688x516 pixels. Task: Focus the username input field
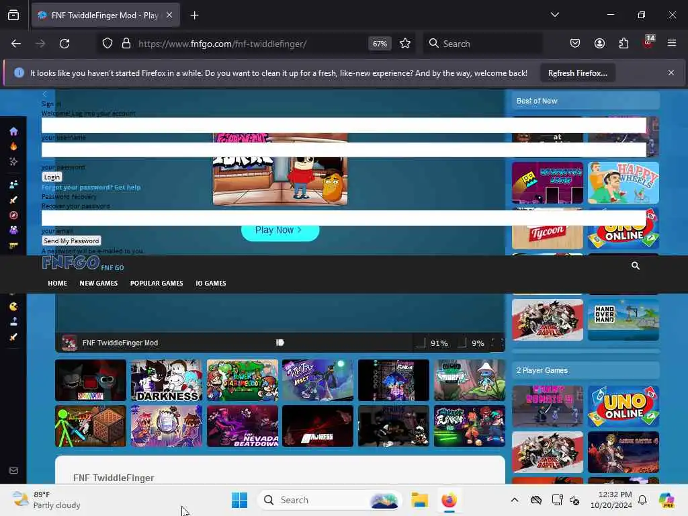click(x=344, y=125)
